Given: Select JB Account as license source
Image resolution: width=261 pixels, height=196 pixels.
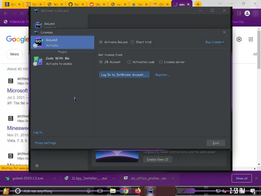Looking at the screenshot, I should tap(110, 62).
